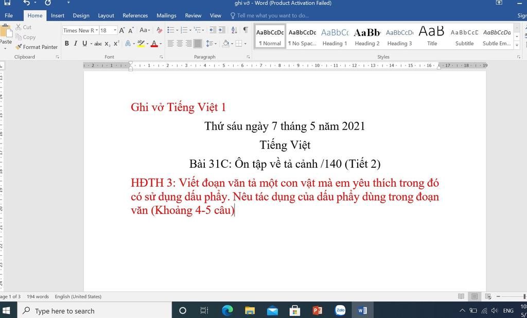Click the Shading paint bucket icon
The width and height of the screenshot is (527, 318).
tap(226, 43)
